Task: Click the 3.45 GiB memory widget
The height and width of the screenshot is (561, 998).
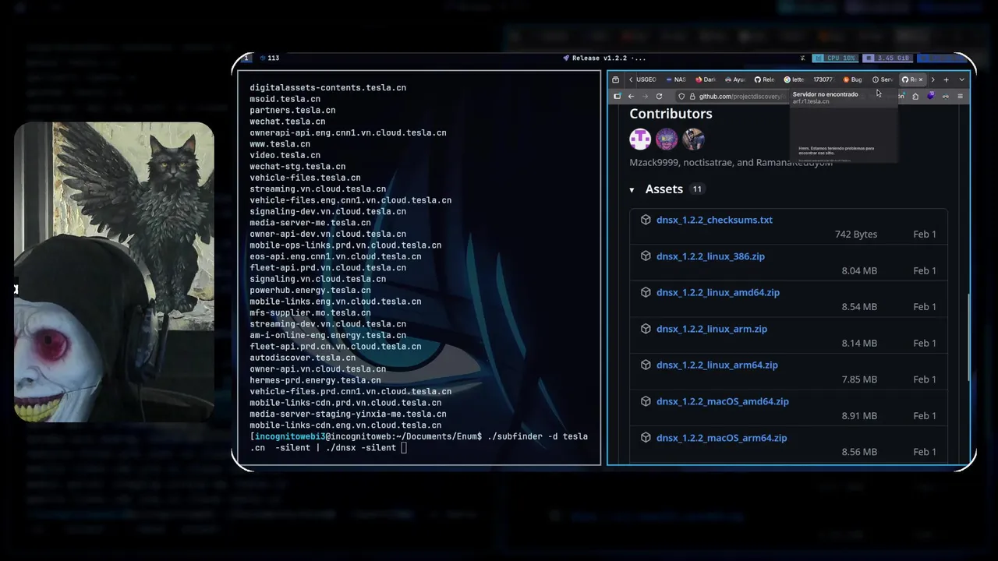Action: click(x=888, y=58)
